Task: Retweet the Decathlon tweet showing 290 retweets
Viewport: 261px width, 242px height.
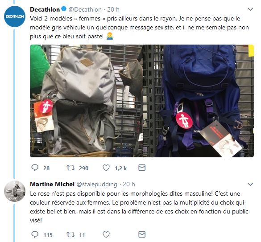Action: click(x=70, y=168)
